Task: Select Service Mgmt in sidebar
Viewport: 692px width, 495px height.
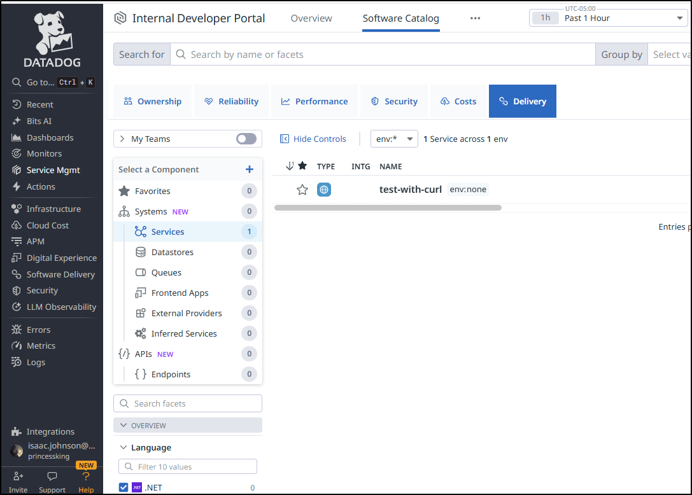Action: click(x=46, y=171)
